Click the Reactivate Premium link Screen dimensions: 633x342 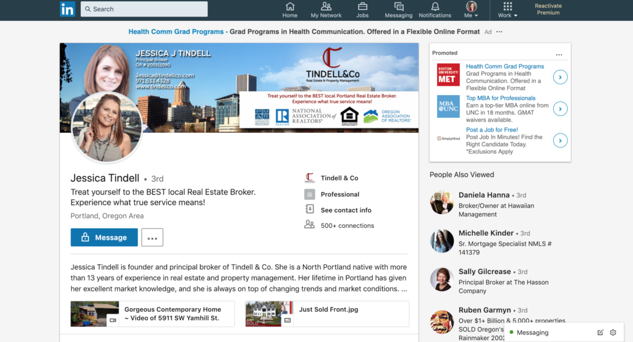[x=548, y=9]
